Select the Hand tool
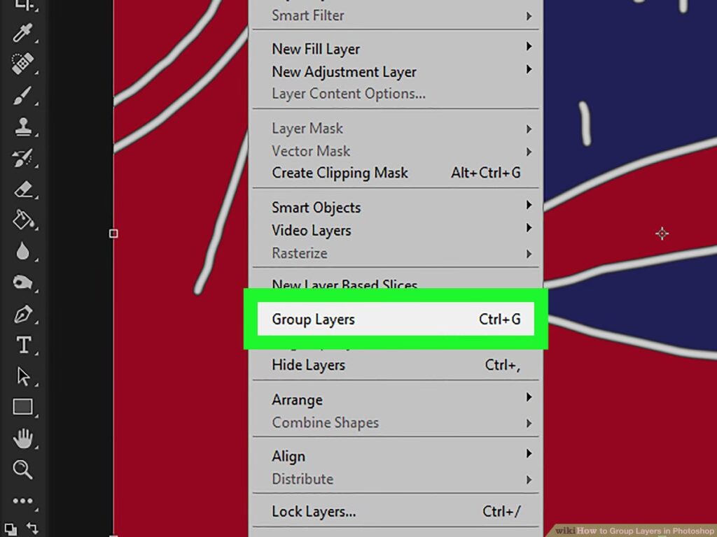Screen dimensions: 717x537 [x=22, y=438]
